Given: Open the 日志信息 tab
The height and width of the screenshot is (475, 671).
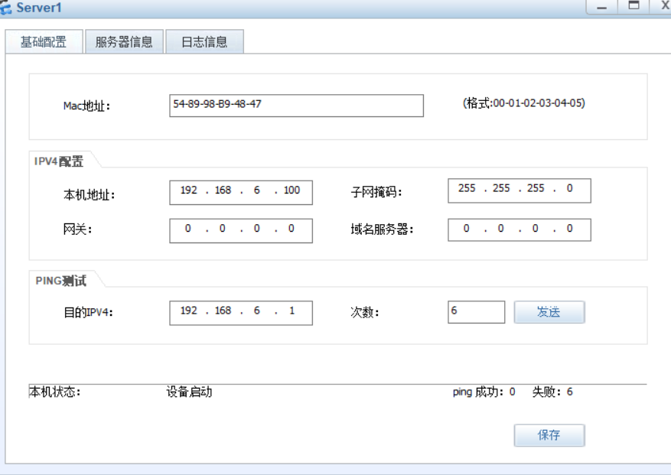Looking at the screenshot, I should (x=204, y=41).
